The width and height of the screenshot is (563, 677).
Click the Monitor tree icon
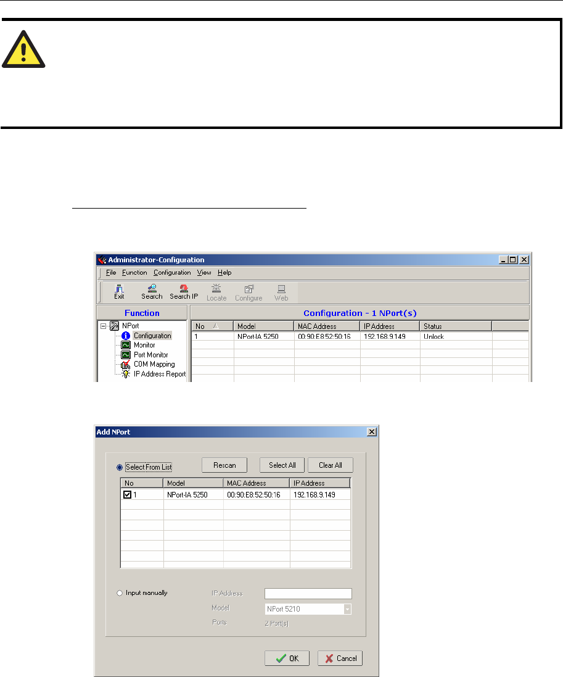pyautogui.click(x=126, y=345)
